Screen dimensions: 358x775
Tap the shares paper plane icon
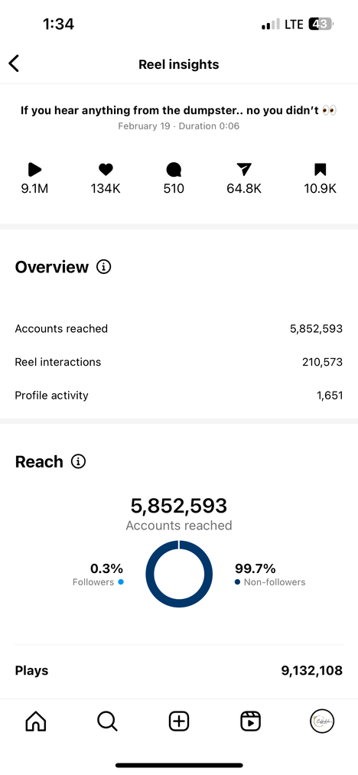coord(244,170)
